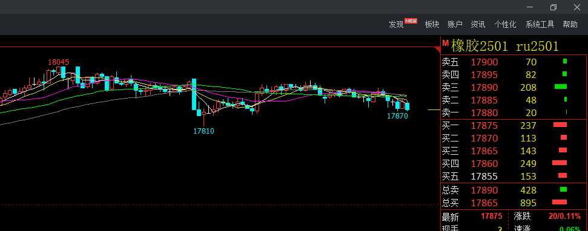The width and height of the screenshot is (588, 231).
Task: Click the green bar for 卖三 volume
Action: tap(561, 86)
